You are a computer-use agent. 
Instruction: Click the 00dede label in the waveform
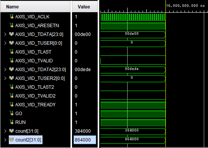(x=132, y=69)
